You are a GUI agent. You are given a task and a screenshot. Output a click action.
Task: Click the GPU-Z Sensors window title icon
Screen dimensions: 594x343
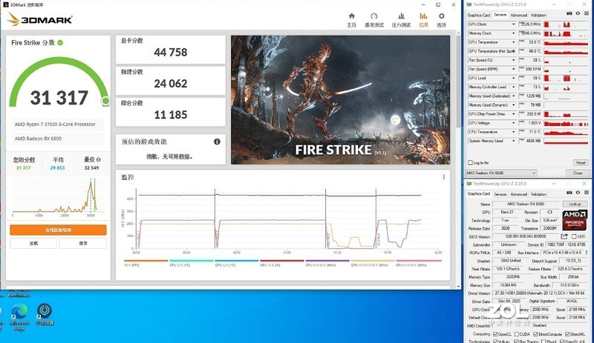coord(469,4)
